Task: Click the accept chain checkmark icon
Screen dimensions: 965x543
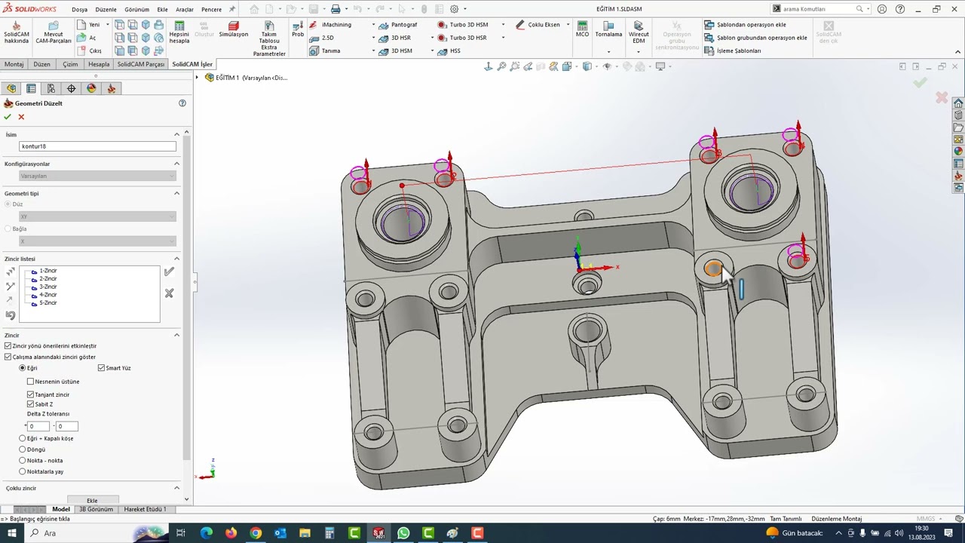Action: pyautogui.click(x=169, y=271)
